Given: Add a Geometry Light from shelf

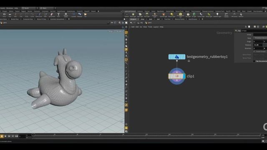Looking at the screenshot, I should (155, 15).
